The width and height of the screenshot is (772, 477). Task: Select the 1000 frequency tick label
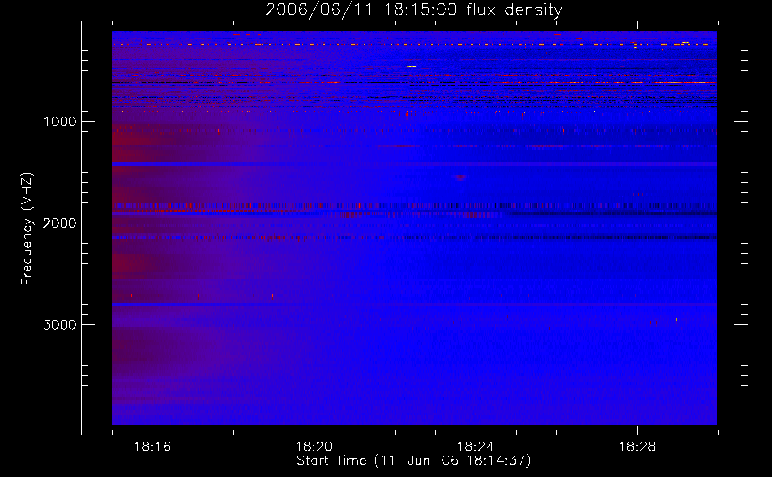pyautogui.click(x=60, y=122)
